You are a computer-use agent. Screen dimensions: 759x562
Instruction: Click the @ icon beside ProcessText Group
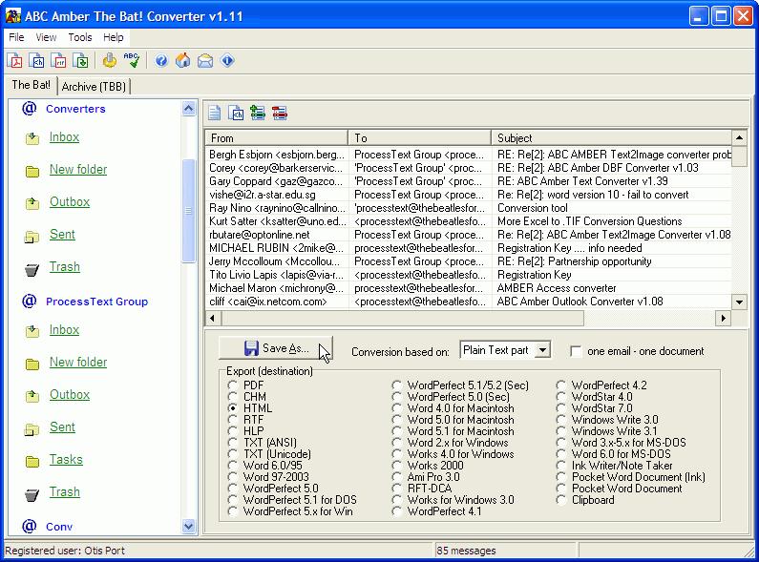point(30,302)
